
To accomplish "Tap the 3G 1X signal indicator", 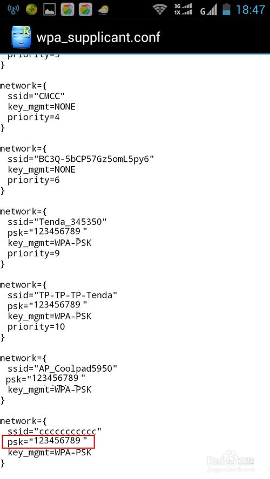I will point(183,10).
